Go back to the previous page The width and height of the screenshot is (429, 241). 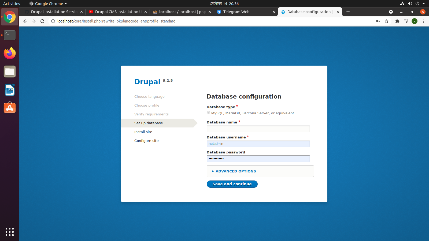[25, 21]
